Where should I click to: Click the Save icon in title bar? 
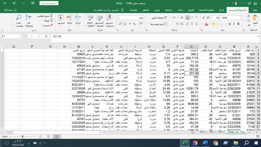pos(255,3)
